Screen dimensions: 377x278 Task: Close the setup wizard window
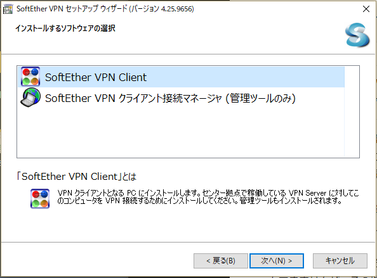click(x=366, y=9)
